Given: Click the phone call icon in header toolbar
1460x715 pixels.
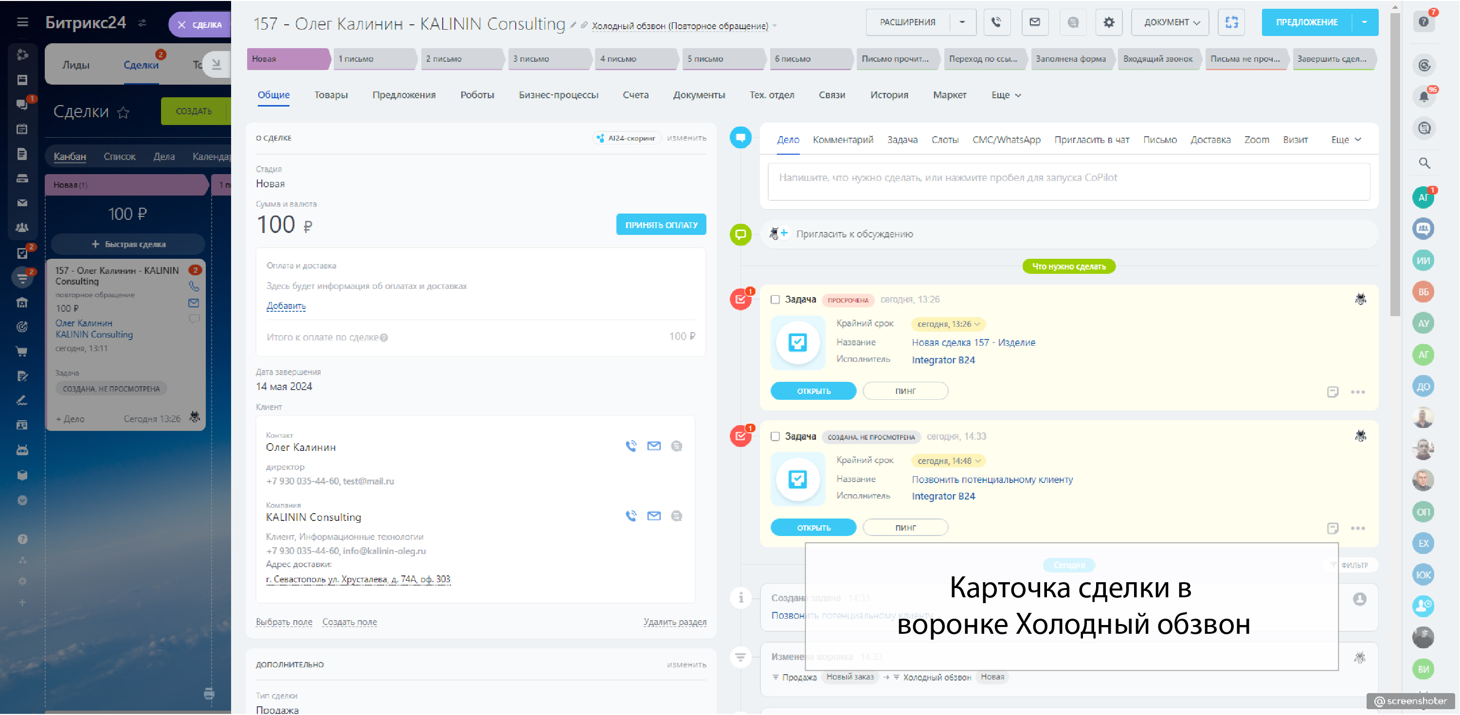Looking at the screenshot, I should pos(996,23).
